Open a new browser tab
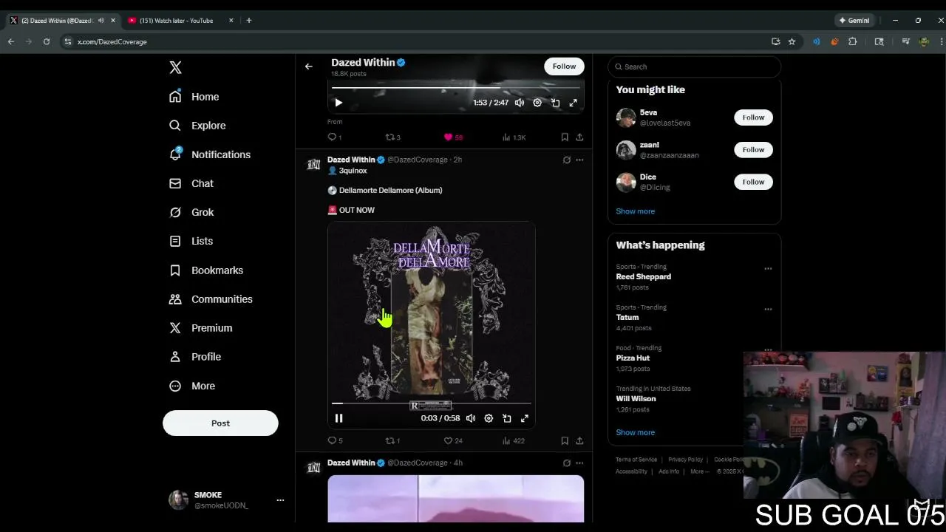Viewport: 946px width, 532px height. coord(249,21)
